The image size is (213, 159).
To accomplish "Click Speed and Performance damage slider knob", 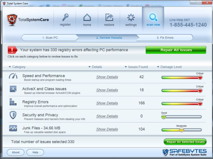I will (x=200, y=77).
